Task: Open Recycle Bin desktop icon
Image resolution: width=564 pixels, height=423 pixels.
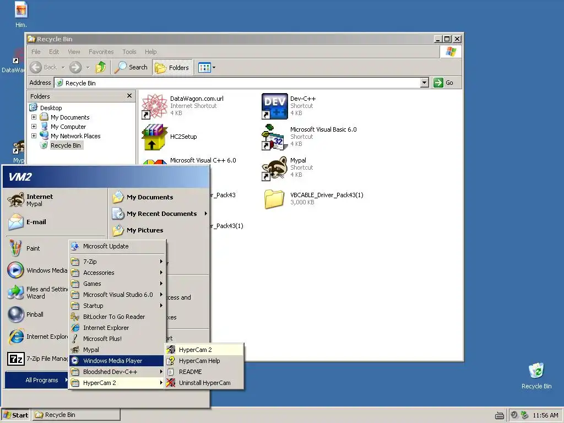Action: click(x=536, y=376)
